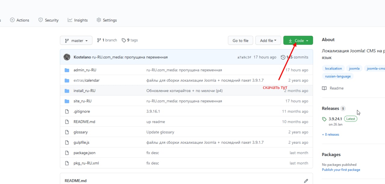Click the Security shield icon
Screen dimensions: 385x184
click(41, 20)
